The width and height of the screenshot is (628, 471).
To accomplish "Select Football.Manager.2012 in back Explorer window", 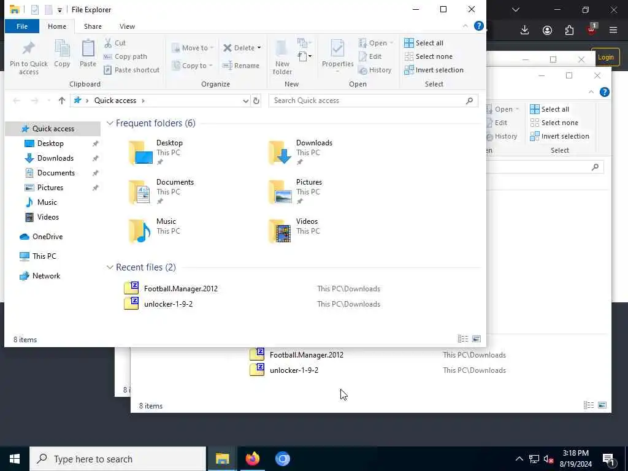I will pos(307,355).
